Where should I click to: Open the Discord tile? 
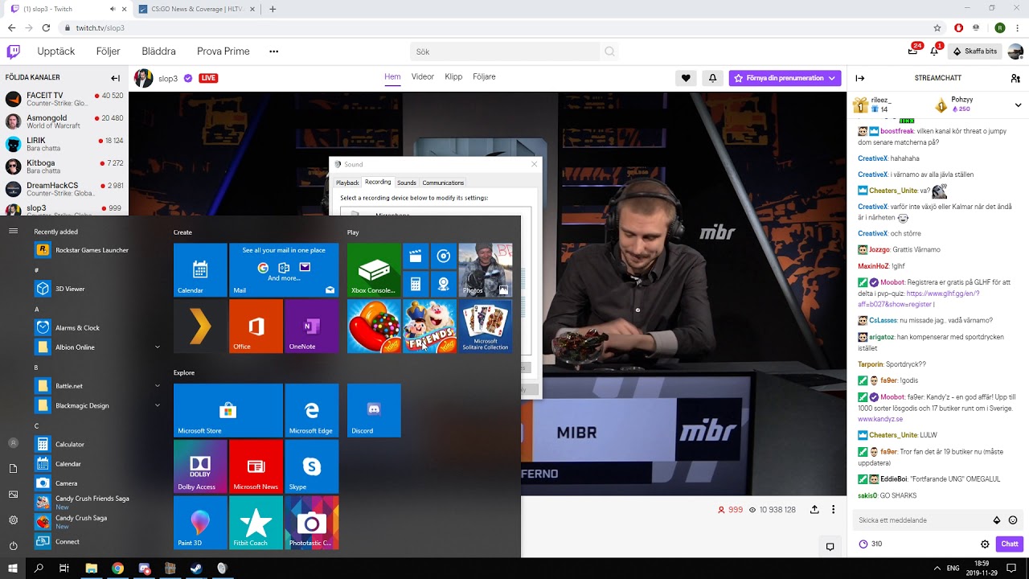click(x=374, y=410)
